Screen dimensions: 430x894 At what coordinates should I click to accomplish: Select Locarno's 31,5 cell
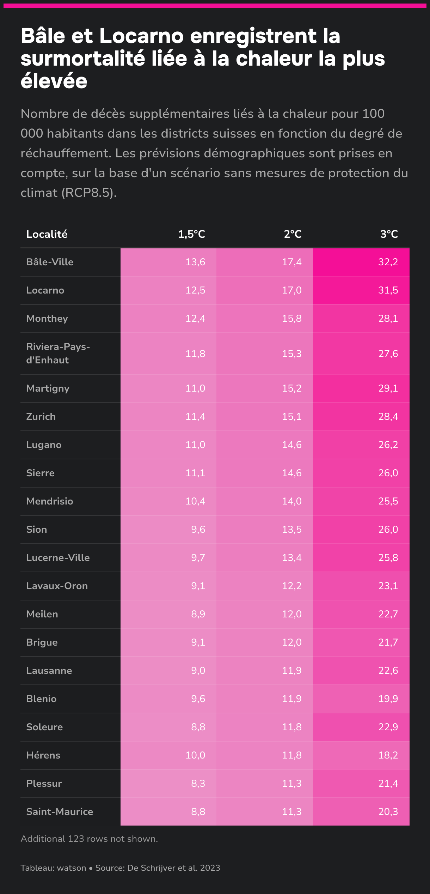pyautogui.click(x=388, y=290)
